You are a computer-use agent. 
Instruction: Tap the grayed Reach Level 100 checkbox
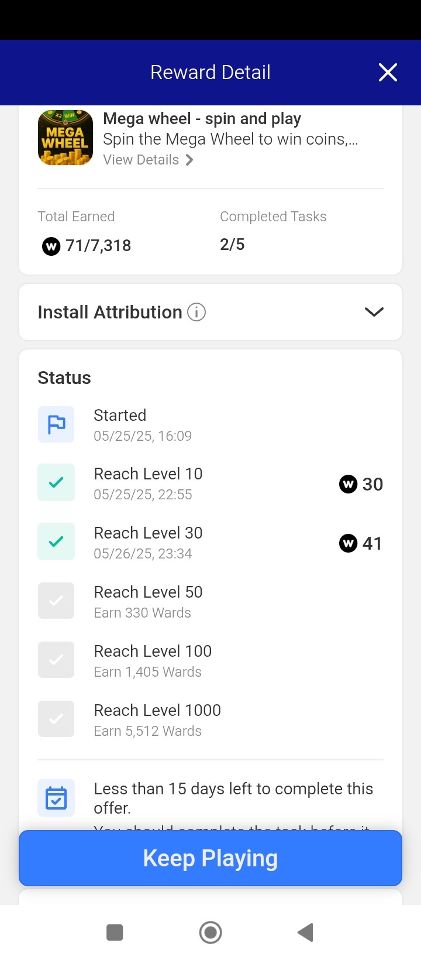(x=56, y=660)
